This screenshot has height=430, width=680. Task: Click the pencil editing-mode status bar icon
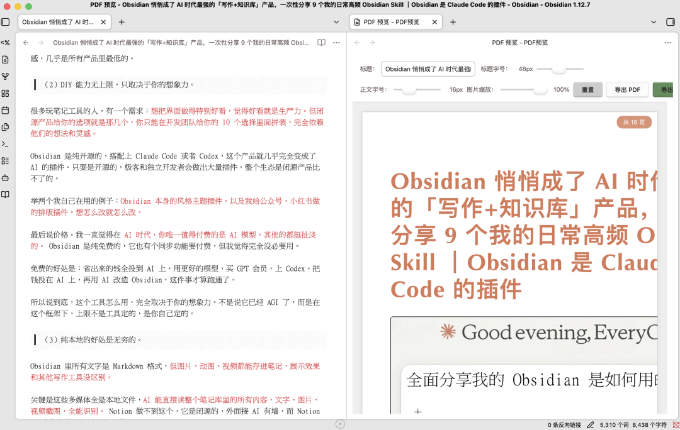tap(590, 425)
